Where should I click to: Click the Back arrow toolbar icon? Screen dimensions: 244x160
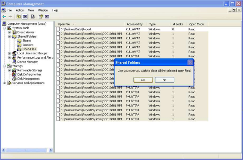(x=4, y=17)
